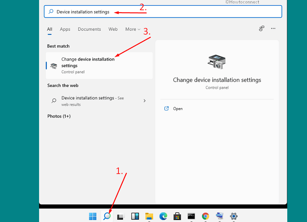The width and height of the screenshot is (307, 222).
Task: Click Control panel label in preview pane
Action: pyautogui.click(x=217, y=88)
